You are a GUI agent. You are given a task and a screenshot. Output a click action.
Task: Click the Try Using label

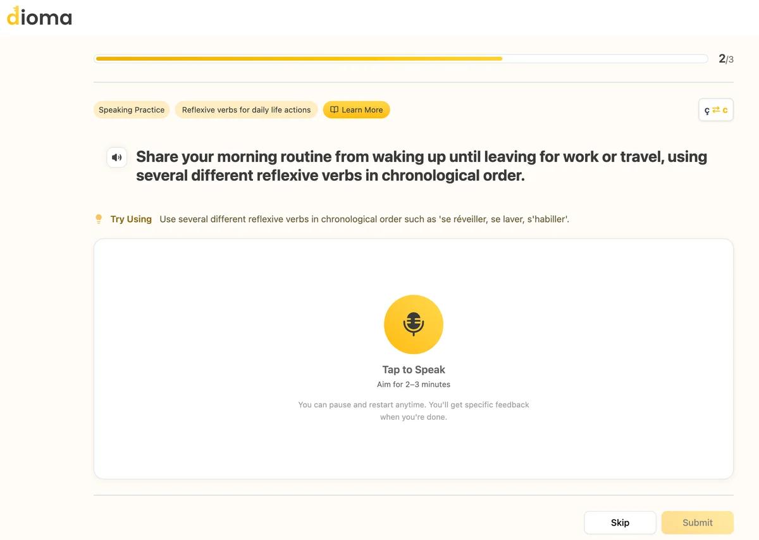[x=131, y=219]
